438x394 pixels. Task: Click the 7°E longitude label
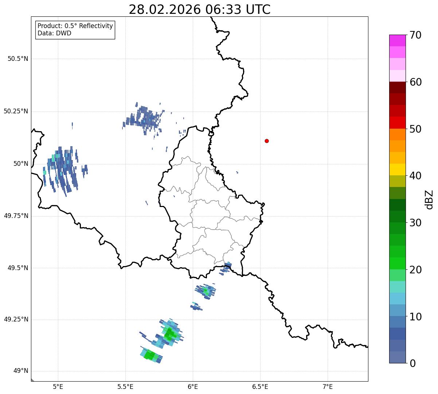(328, 386)
